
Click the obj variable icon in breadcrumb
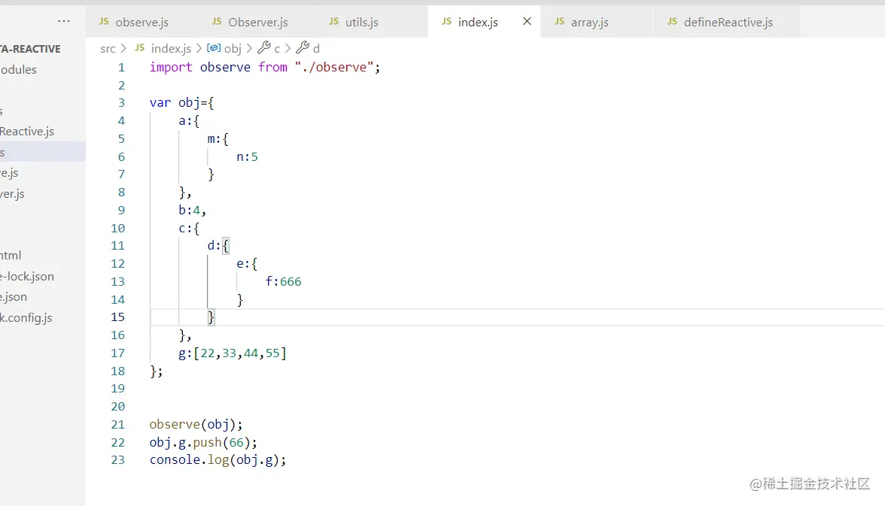(x=214, y=48)
